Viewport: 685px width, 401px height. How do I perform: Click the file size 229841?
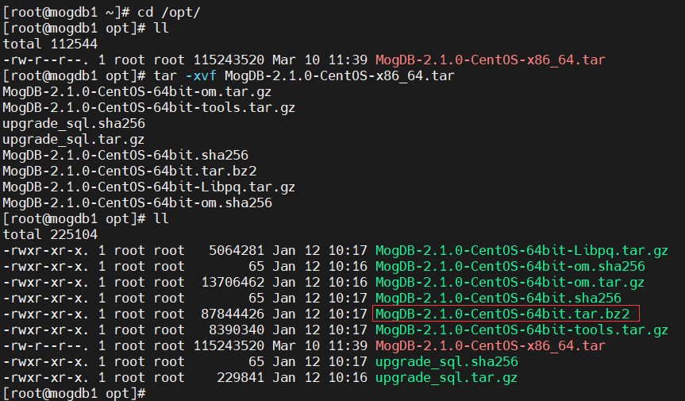240,377
